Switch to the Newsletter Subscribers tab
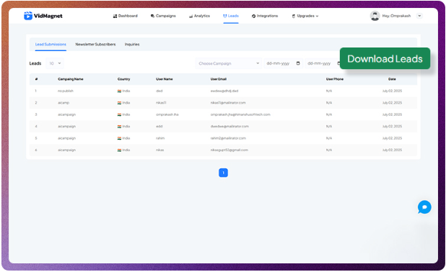 [95, 44]
